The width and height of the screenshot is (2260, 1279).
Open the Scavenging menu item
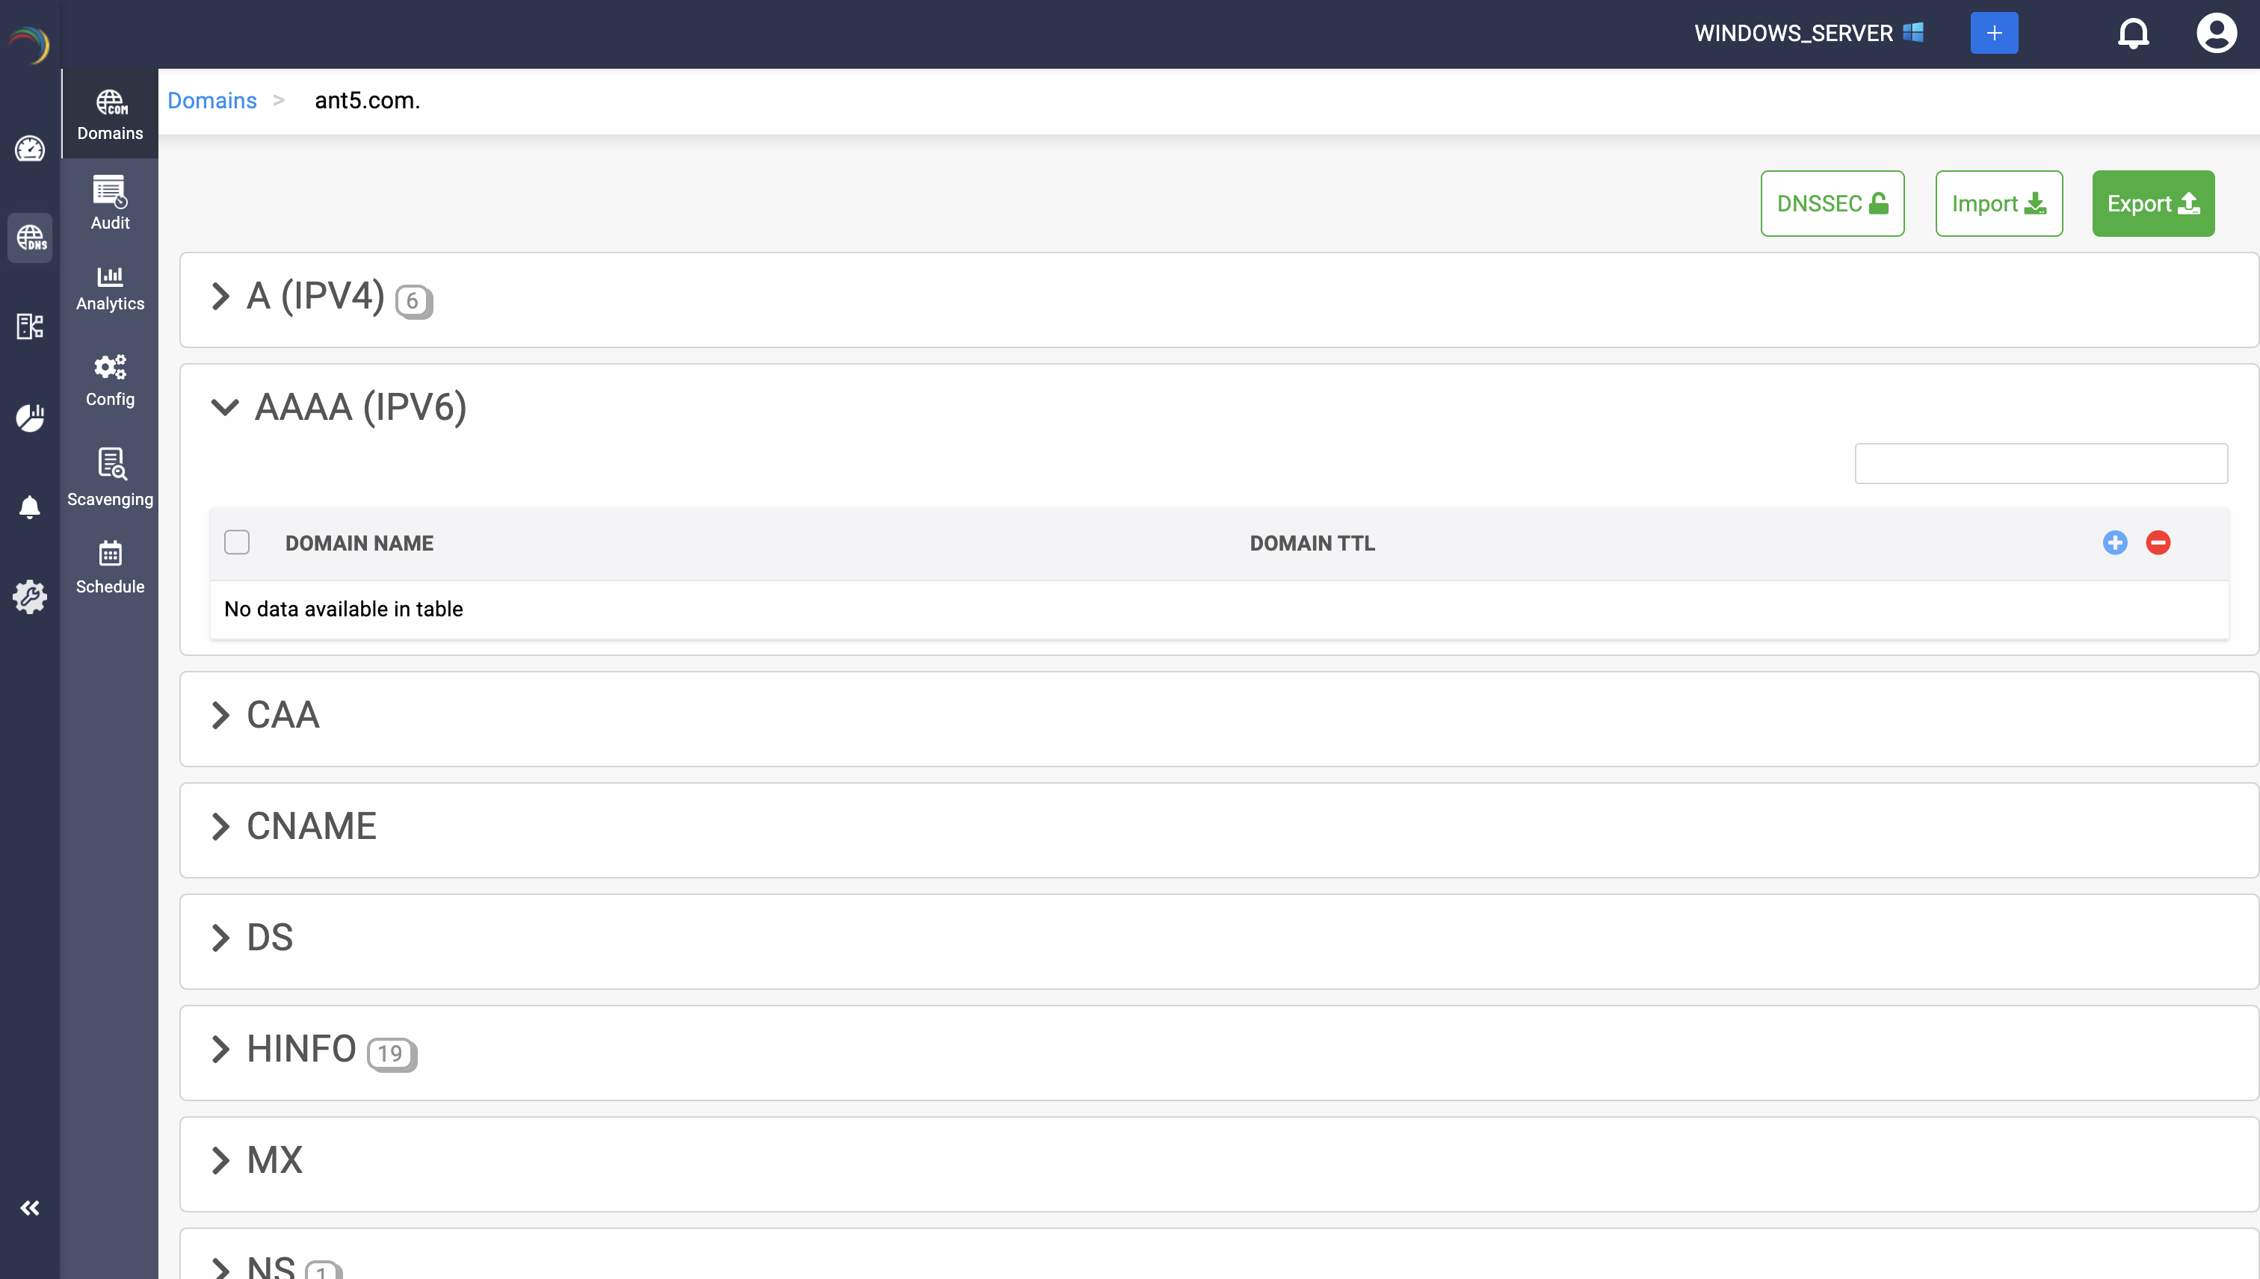(x=110, y=477)
